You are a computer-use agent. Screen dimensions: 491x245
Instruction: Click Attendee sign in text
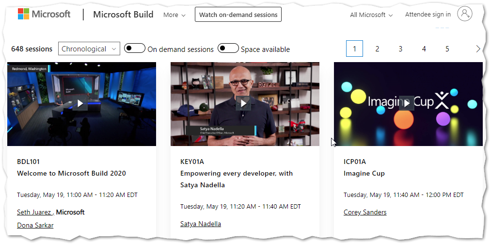click(x=428, y=15)
